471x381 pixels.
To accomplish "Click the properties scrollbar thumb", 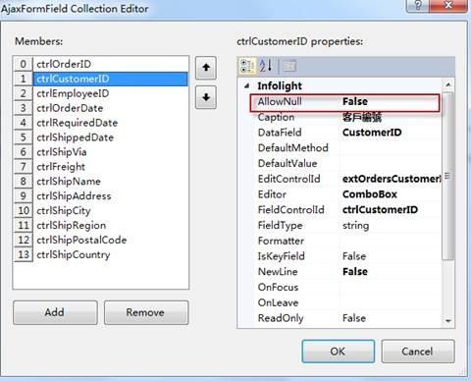I will (x=448, y=176).
